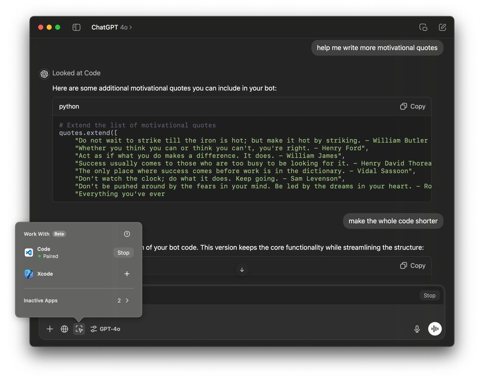Image resolution: width=478 pixels, height=378 pixels.
Task: Click the scroll-to-bottom arrow button
Action: 242,270
